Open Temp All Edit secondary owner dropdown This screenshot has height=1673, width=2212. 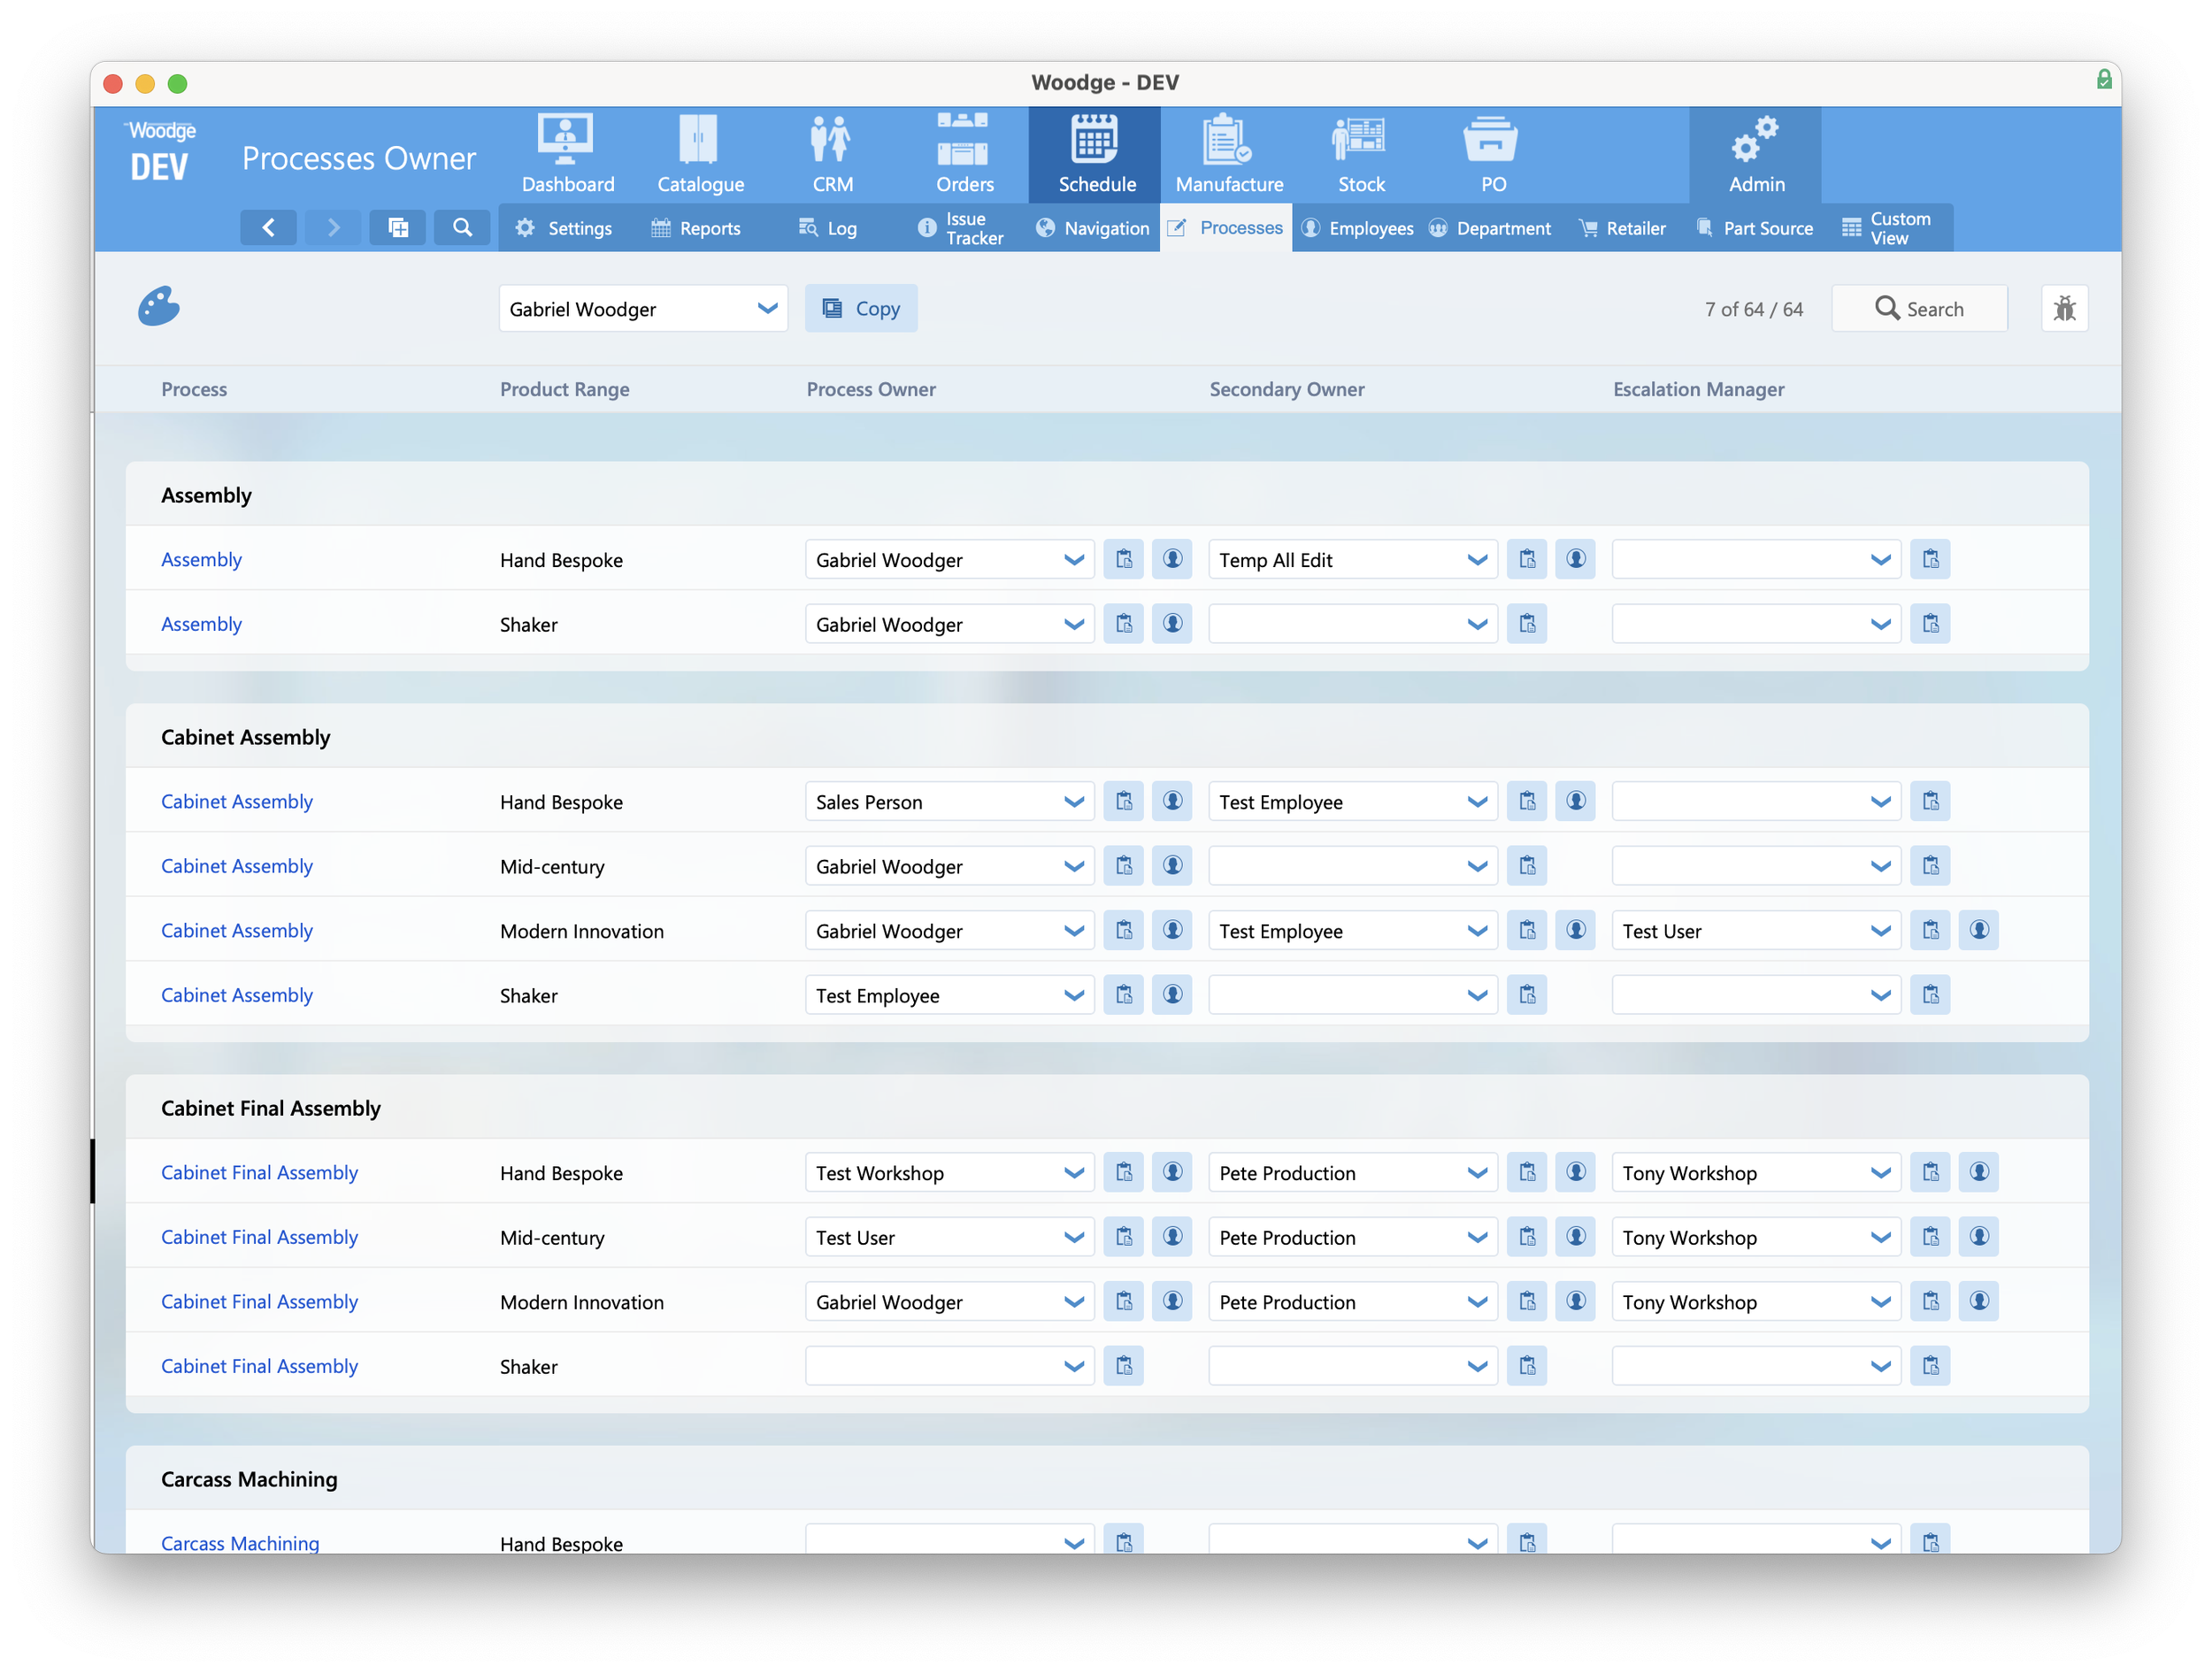pos(1476,560)
